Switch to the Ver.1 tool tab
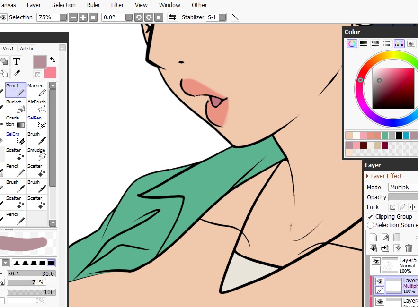 click(8, 49)
